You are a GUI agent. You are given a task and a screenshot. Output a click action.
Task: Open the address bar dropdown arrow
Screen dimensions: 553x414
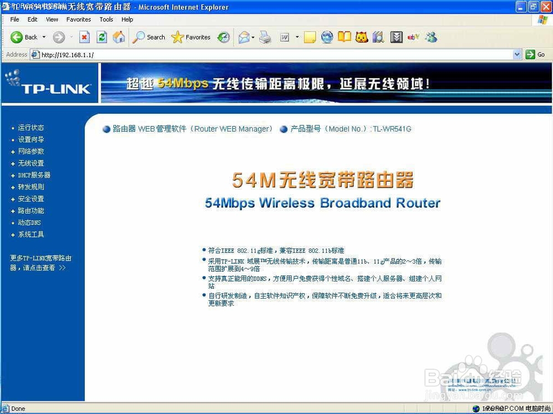coord(517,55)
